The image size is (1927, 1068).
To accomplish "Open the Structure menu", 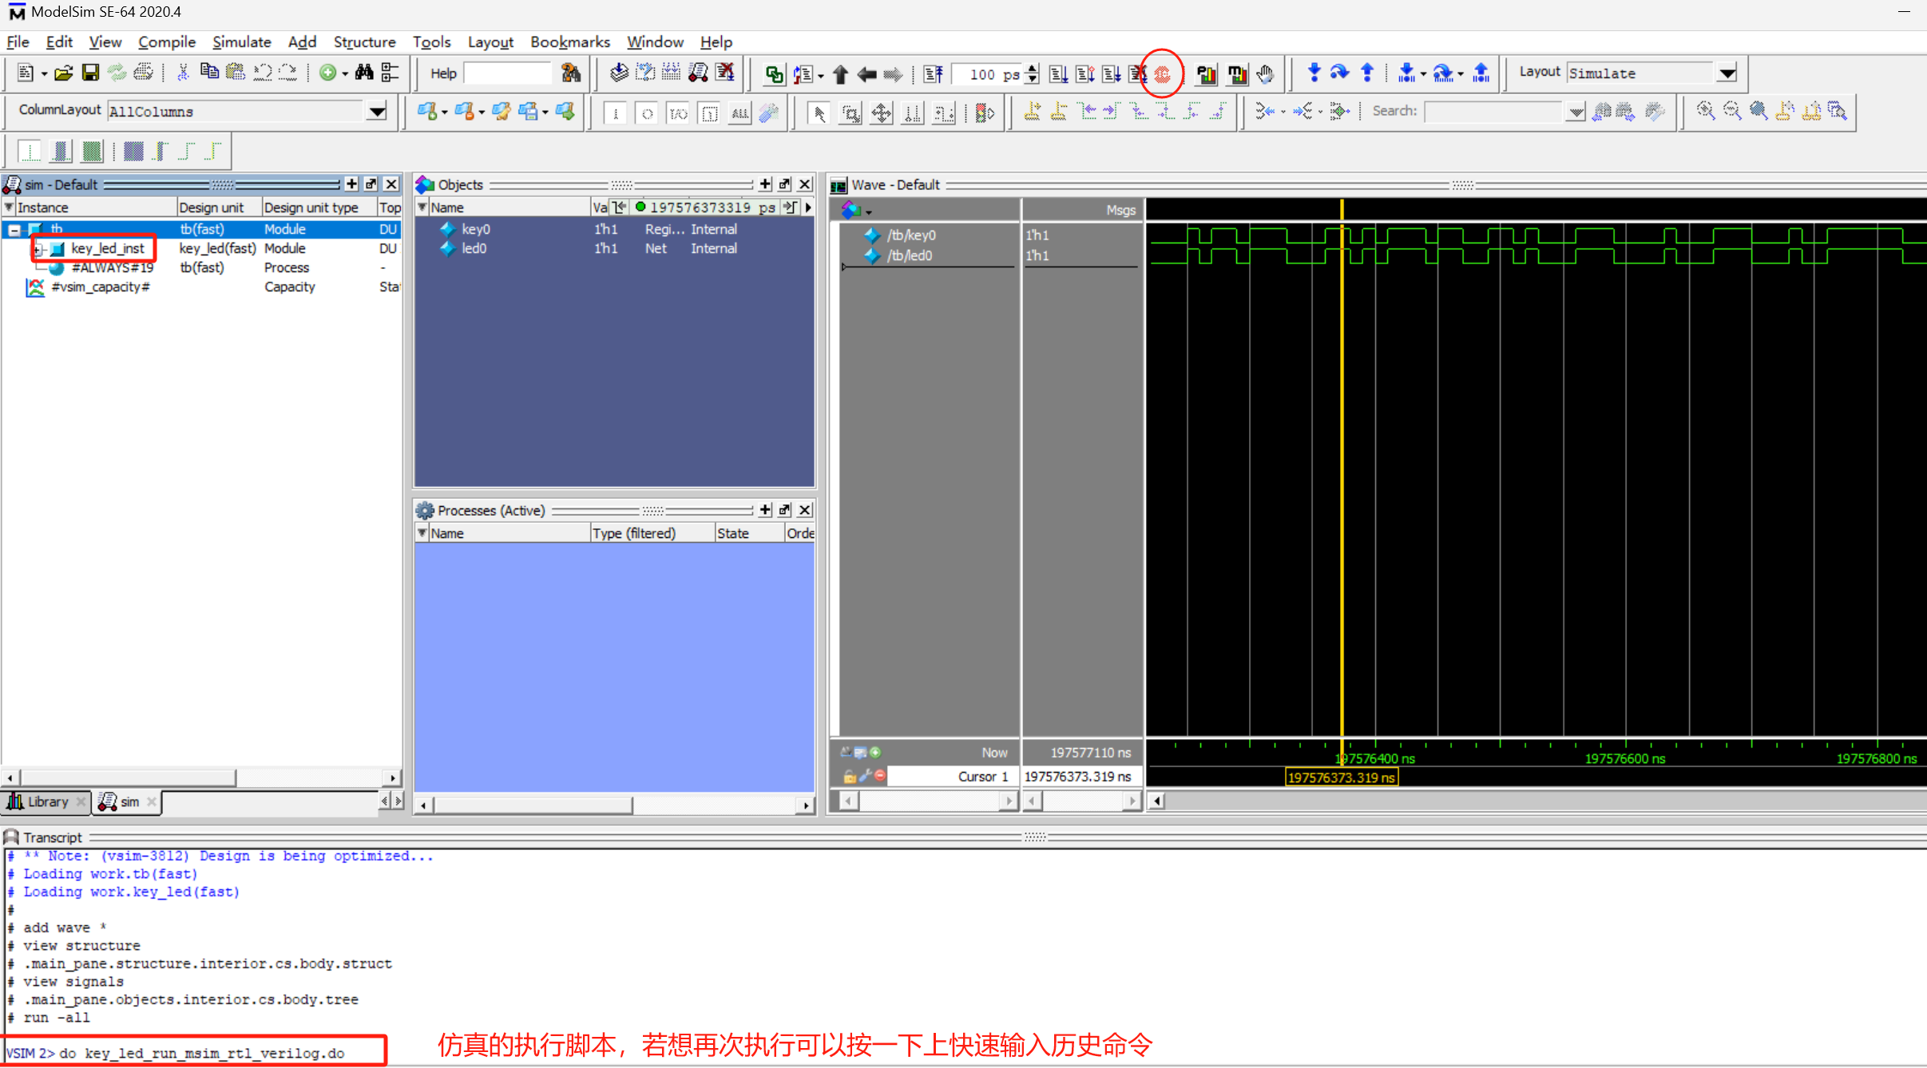I will pyautogui.click(x=364, y=42).
